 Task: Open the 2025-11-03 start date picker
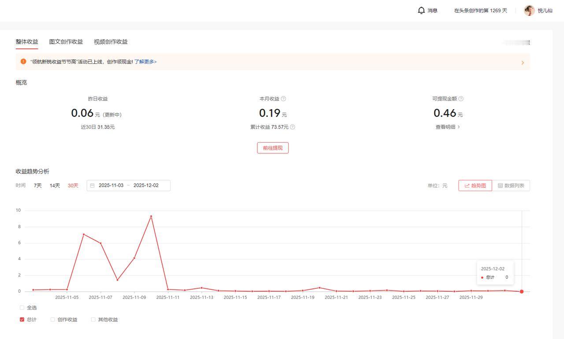pos(111,185)
